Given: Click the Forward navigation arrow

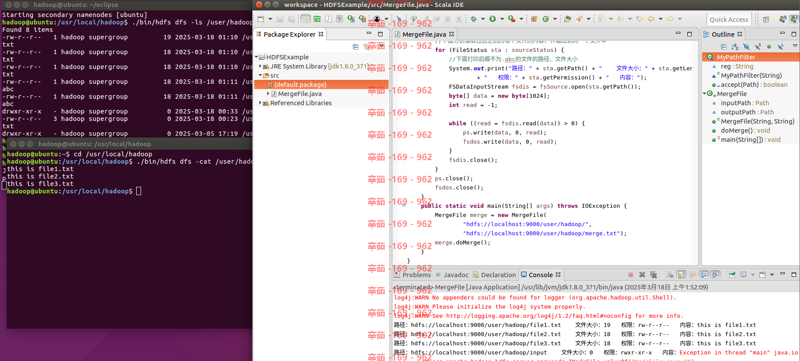Looking at the screenshot, I should (670, 19).
